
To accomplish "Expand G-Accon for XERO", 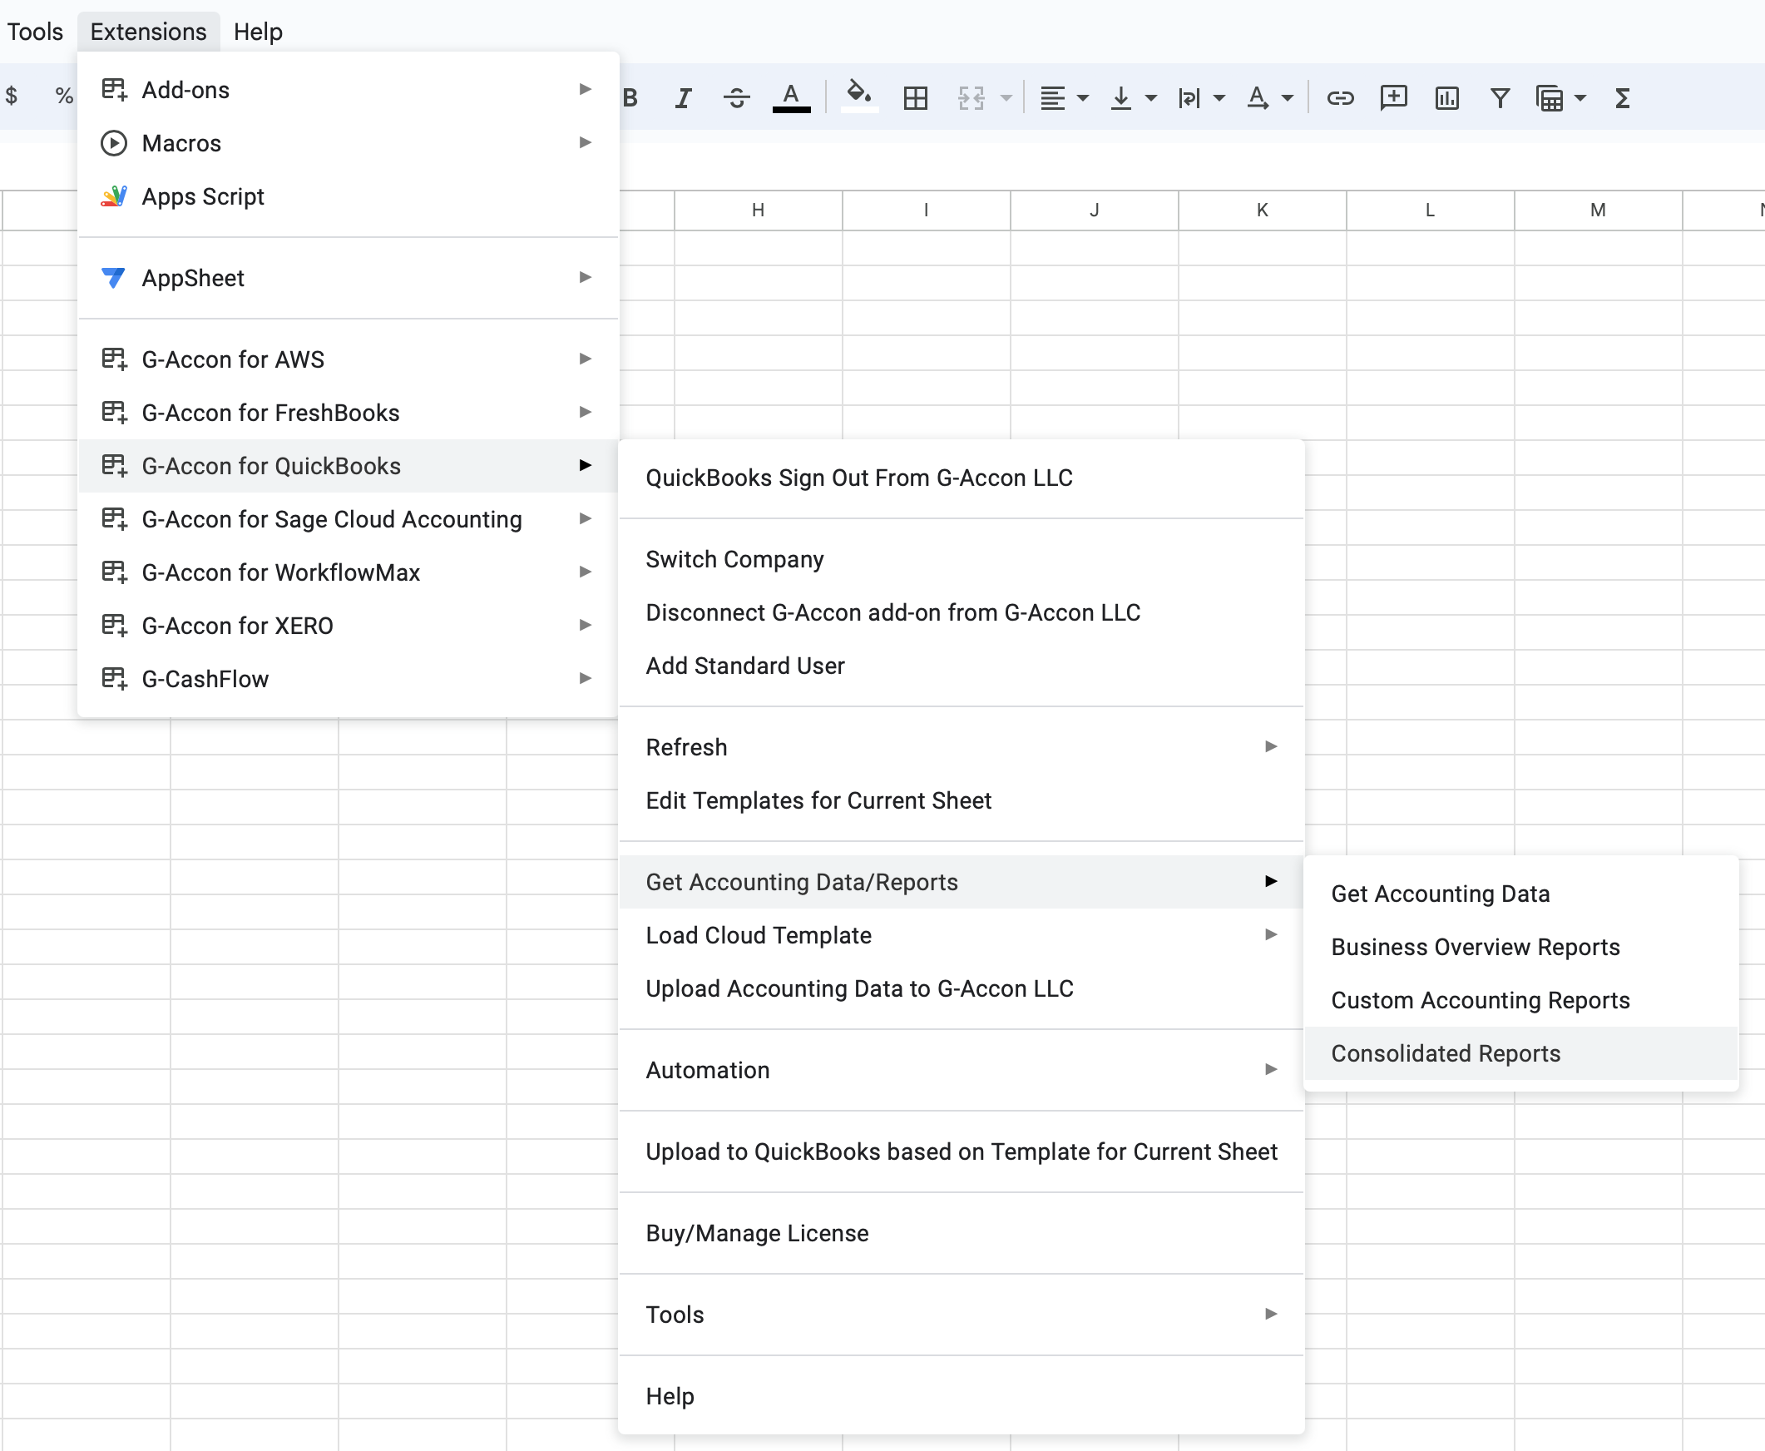I will (348, 626).
